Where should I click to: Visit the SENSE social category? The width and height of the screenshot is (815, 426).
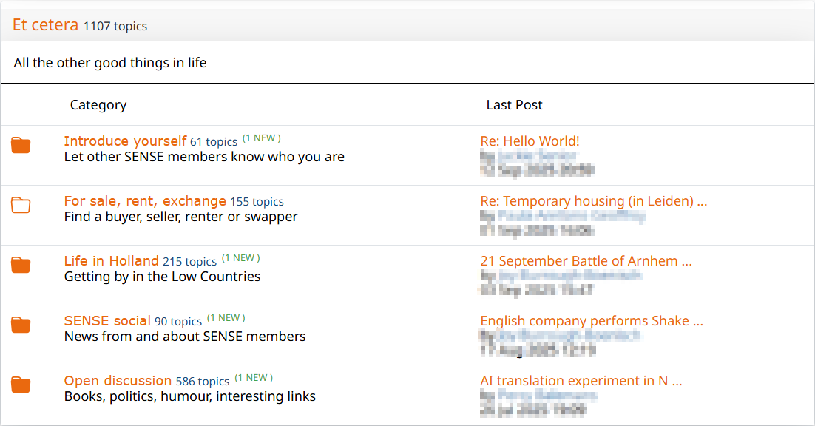(x=107, y=321)
